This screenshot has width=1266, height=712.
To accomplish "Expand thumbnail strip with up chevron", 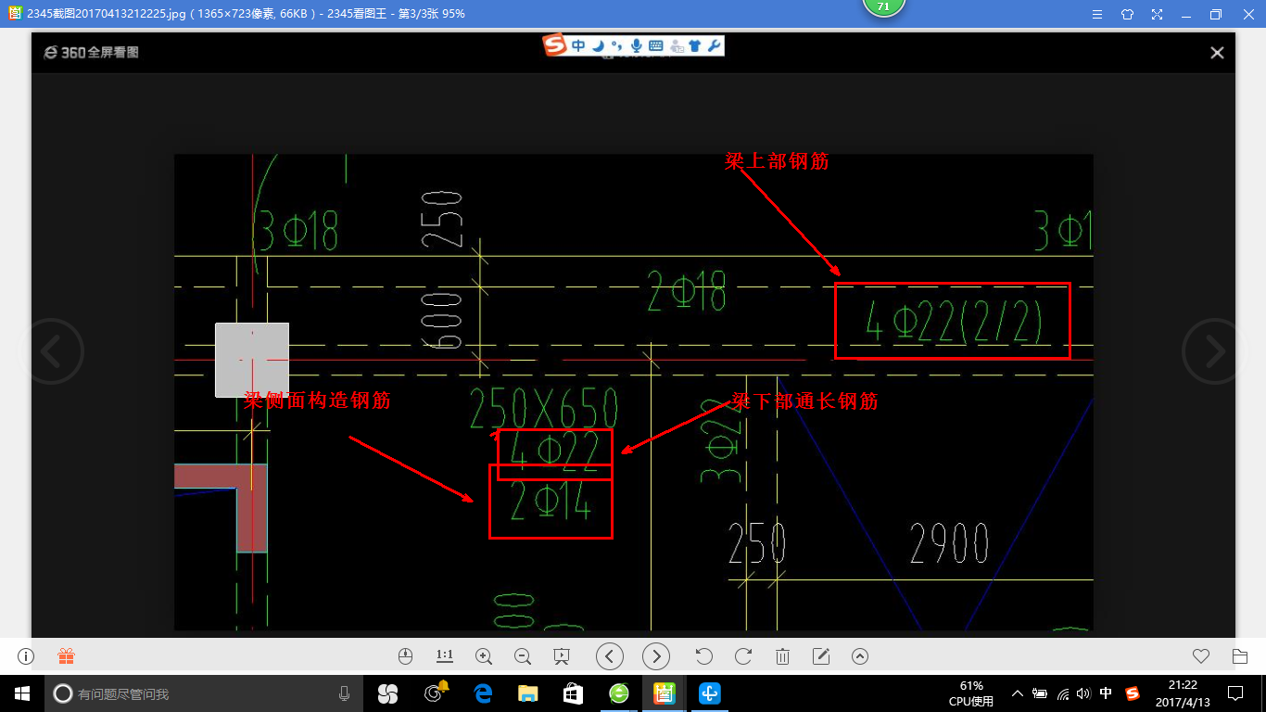I will [860, 656].
